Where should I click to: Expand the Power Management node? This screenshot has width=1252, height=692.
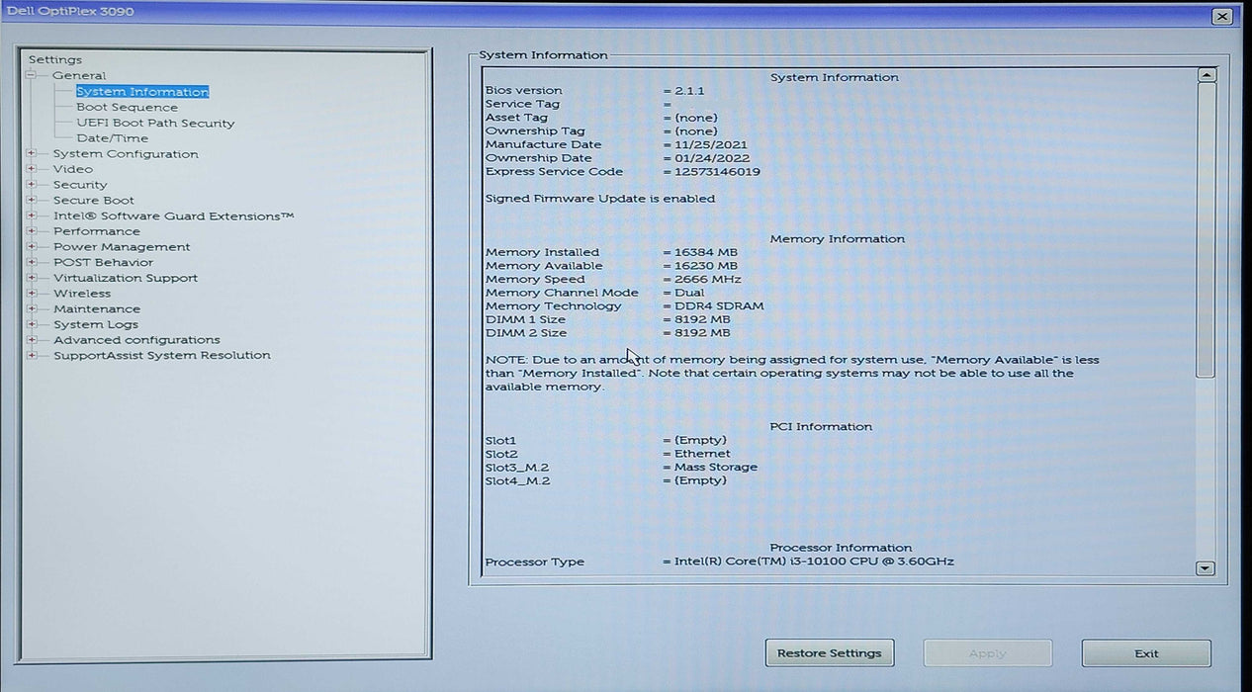[x=32, y=247]
